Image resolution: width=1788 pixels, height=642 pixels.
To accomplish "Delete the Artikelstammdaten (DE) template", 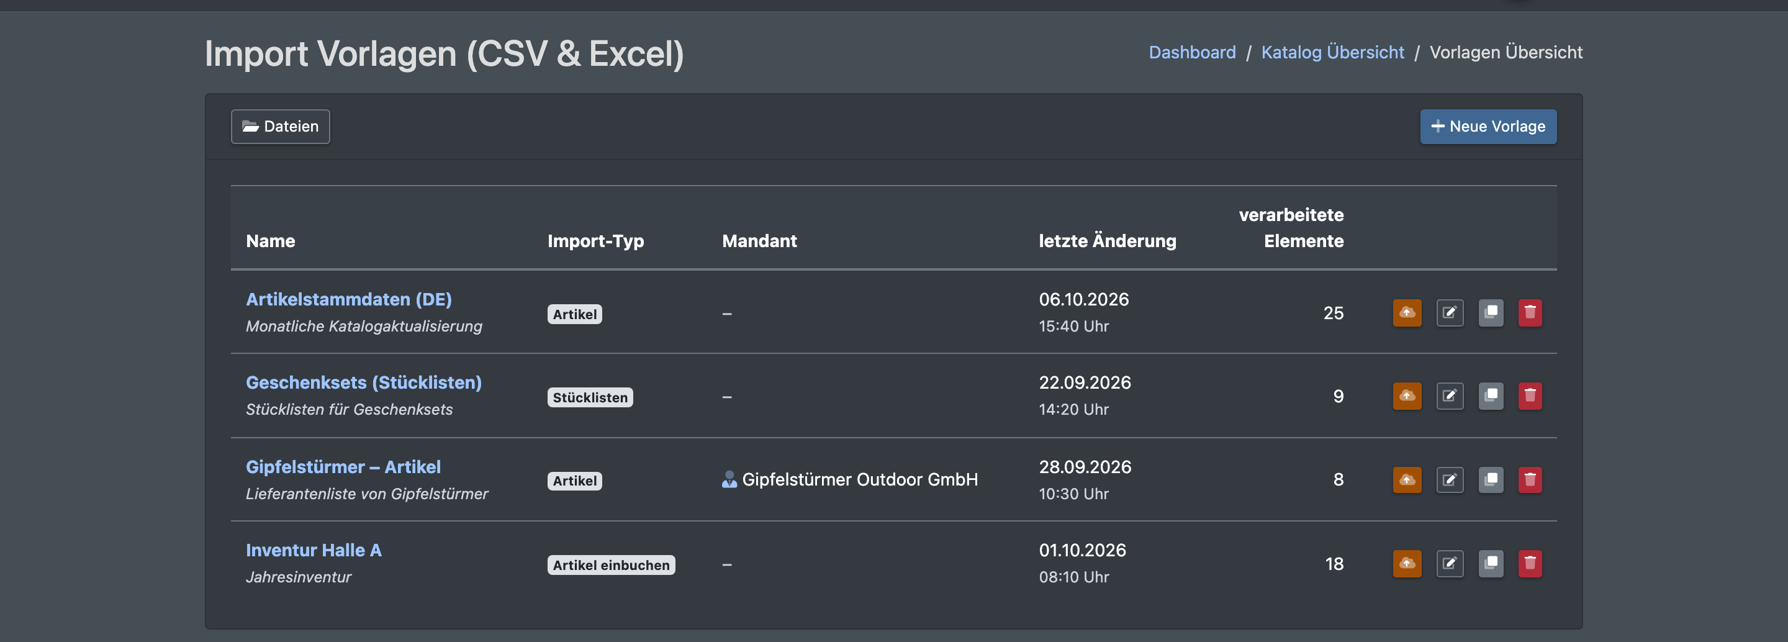I will (x=1530, y=313).
